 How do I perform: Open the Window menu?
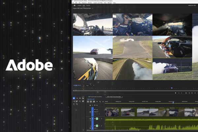pyautogui.click(x=110, y=3)
